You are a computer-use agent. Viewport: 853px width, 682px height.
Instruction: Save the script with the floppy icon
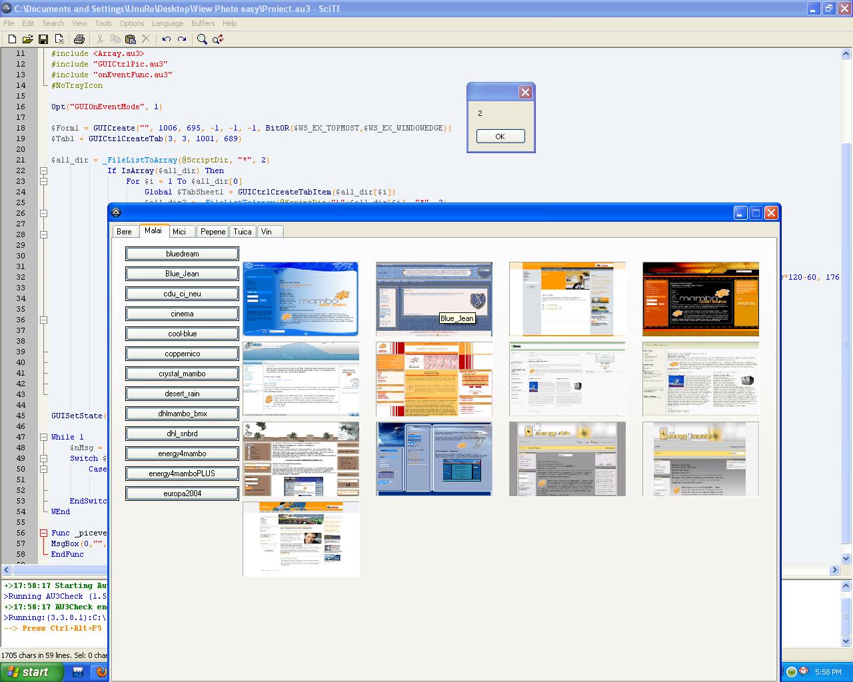tap(43, 39)
